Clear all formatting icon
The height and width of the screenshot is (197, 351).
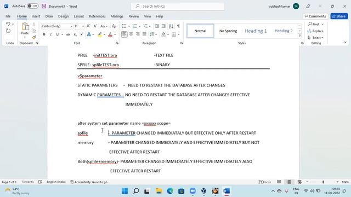(114, 26)
